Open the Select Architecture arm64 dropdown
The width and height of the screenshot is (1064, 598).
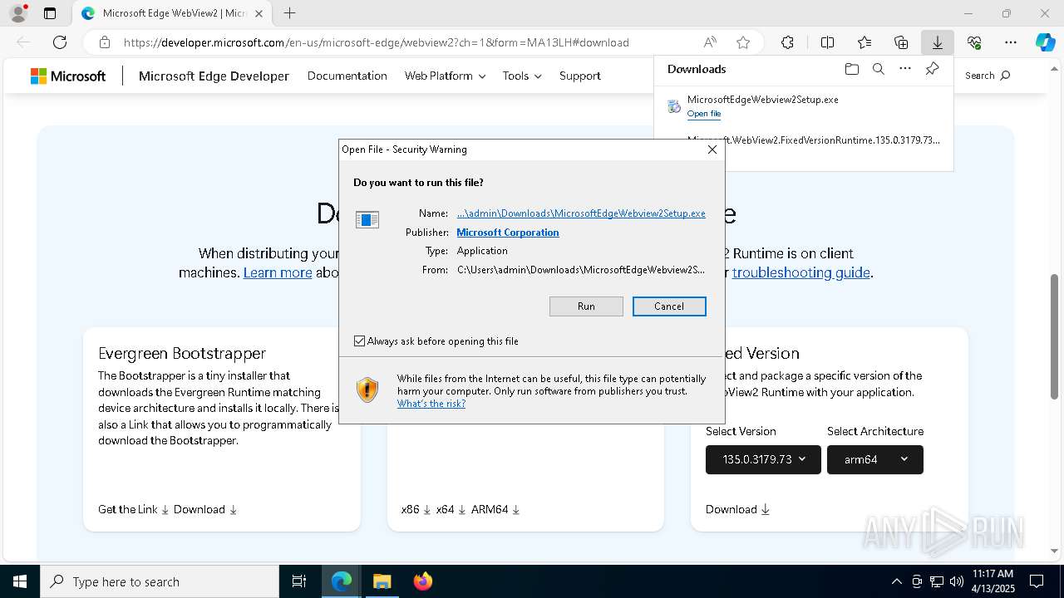pyautogui.click(x=874, y=459)
